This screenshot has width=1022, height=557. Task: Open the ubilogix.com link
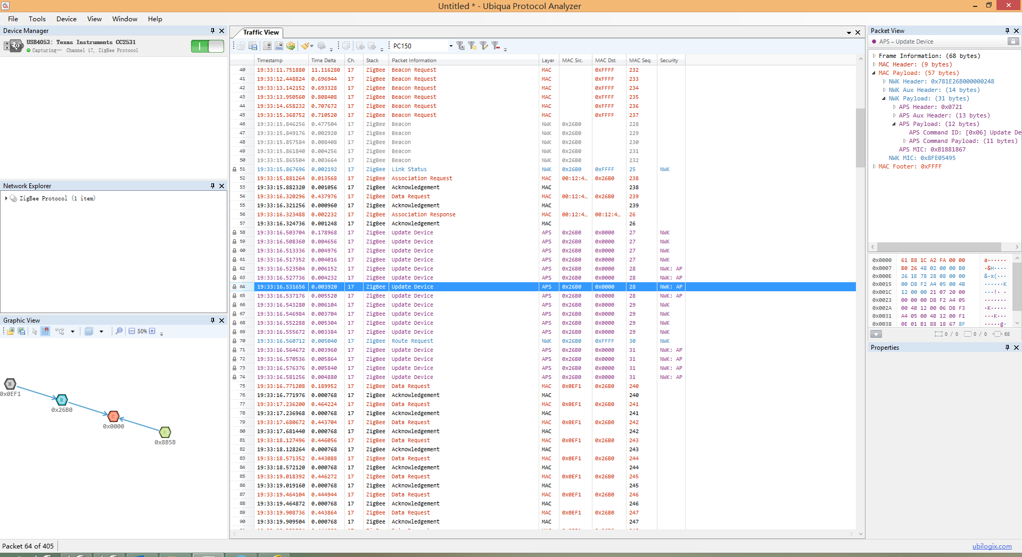pyautogui.click(x=992, y=546)
